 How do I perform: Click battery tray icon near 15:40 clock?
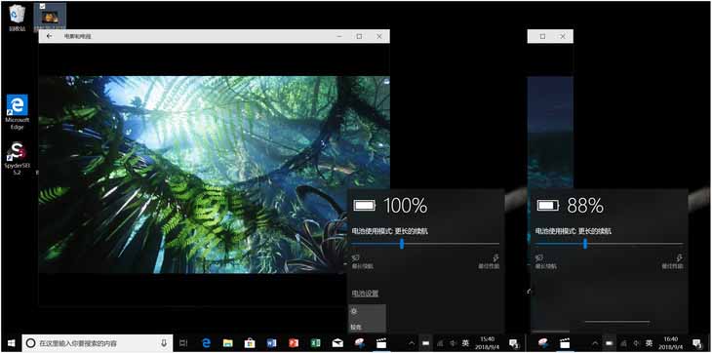click(426, 343)
